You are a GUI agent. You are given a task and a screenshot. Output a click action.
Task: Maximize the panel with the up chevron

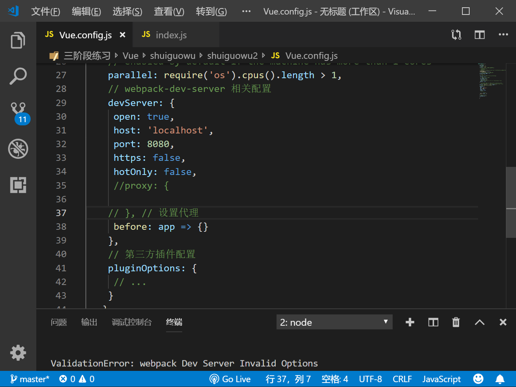click(x=480, y=322)
